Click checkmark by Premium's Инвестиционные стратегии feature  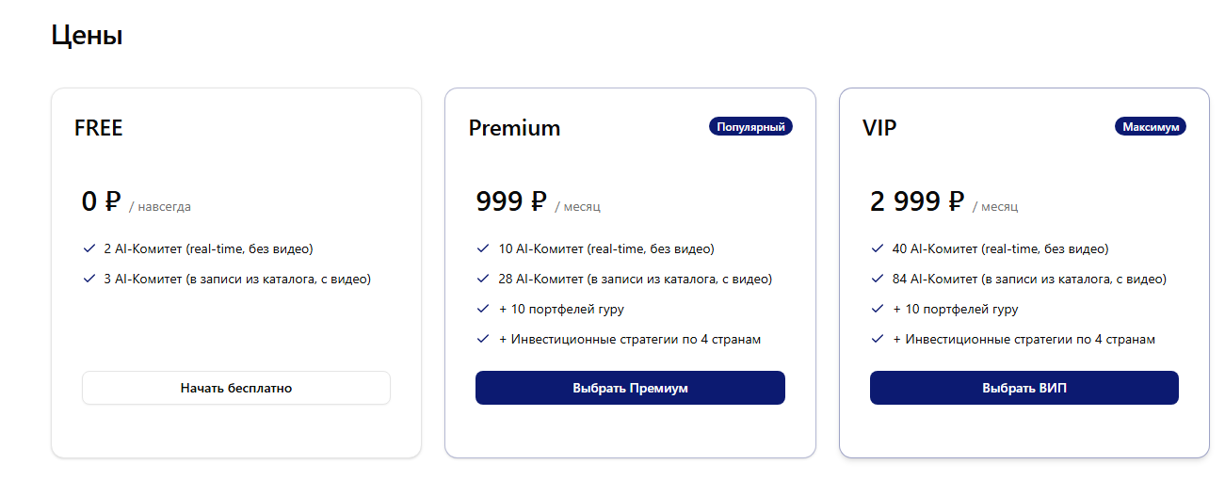coord(483,339)
